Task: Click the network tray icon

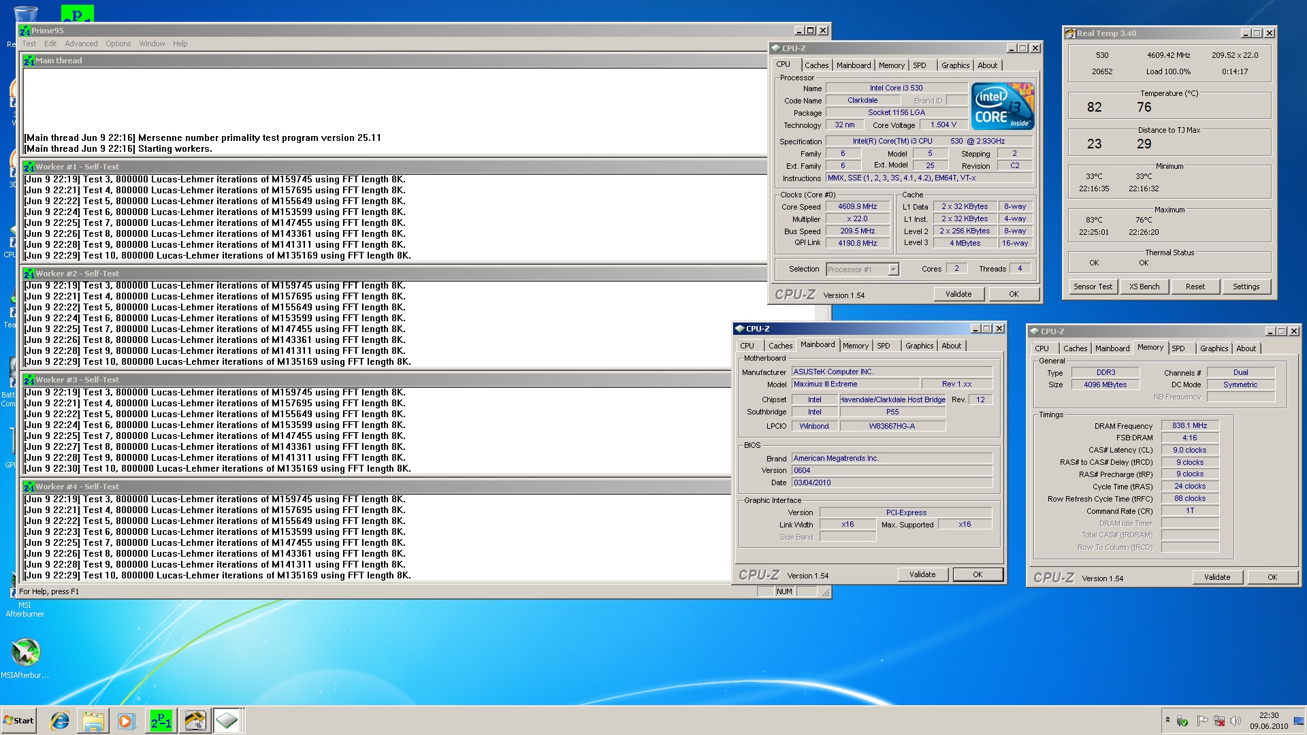Action: (1219, 721)
